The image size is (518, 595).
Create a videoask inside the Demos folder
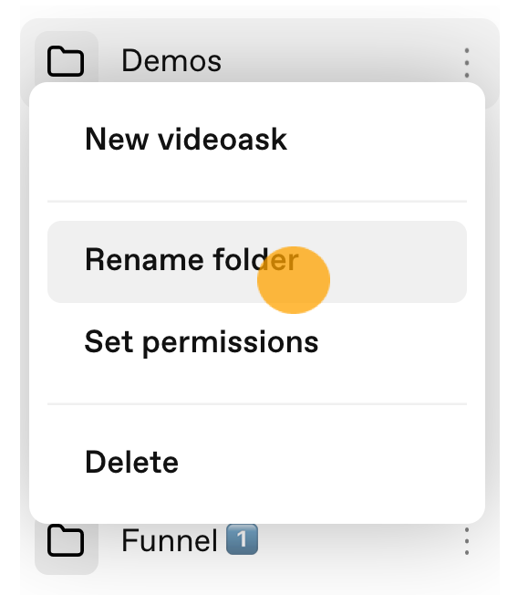click(x=186, y=140)
